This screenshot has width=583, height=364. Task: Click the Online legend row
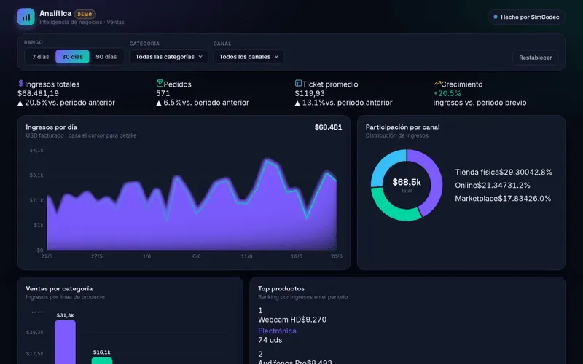(x=493, y=185)
